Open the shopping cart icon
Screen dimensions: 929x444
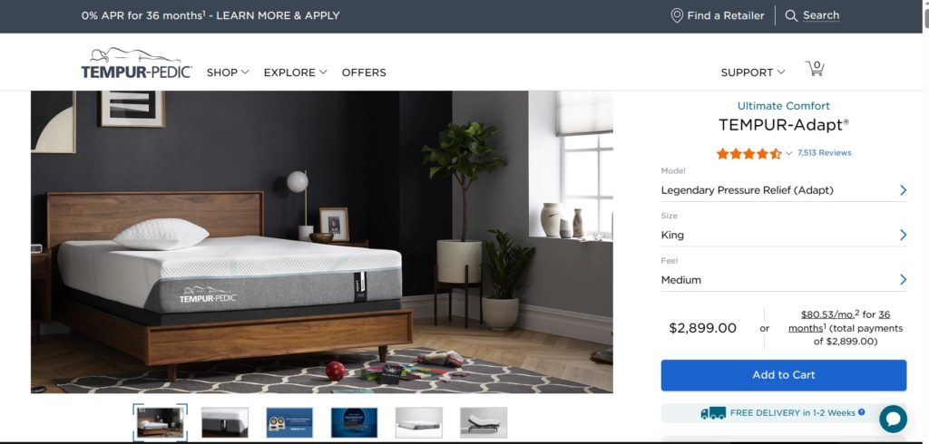(x=816, y=69)
